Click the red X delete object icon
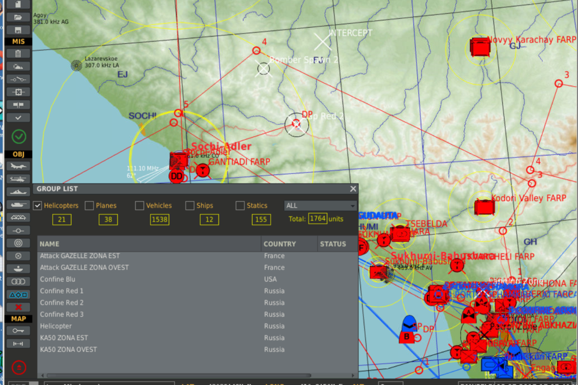Image resolution: width=578 pixels, height=385 pixels. pos(18,307)
